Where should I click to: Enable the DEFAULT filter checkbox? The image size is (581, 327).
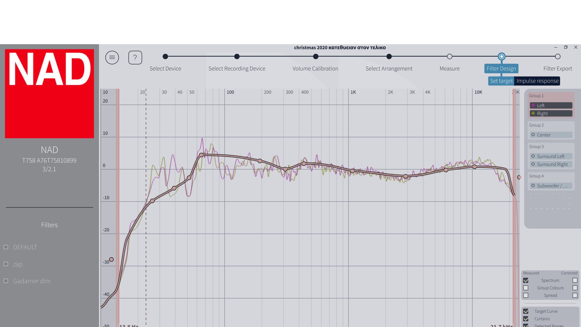[6, 247]
